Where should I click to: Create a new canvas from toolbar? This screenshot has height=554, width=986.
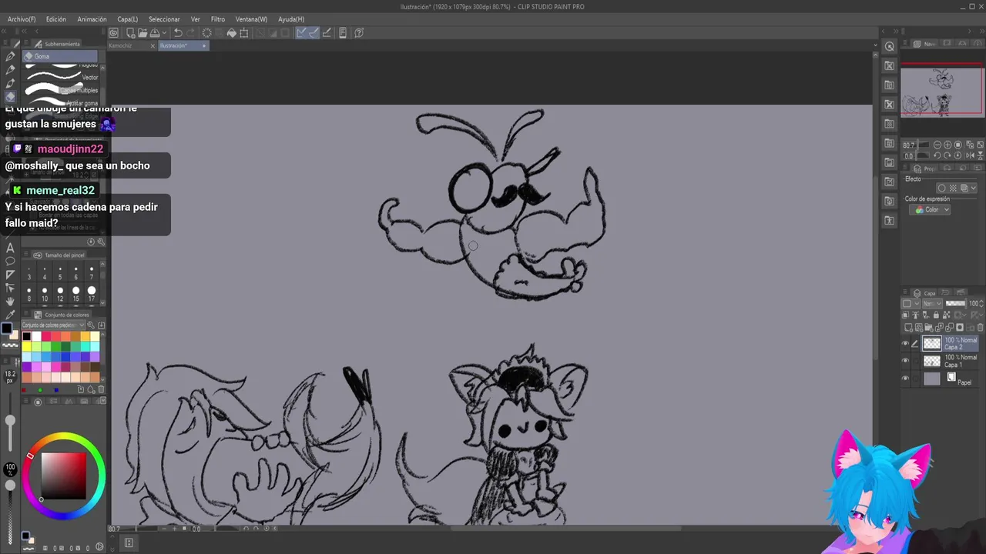point(131,32)
